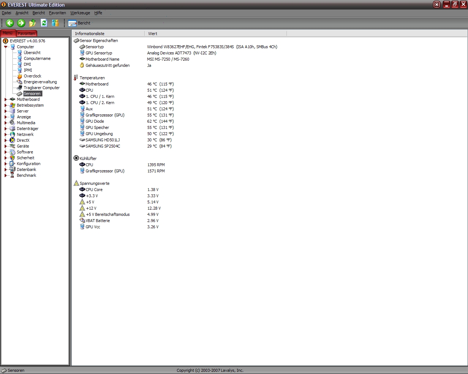Click the green Back arrow toolbar icon

tap(10, 23)
